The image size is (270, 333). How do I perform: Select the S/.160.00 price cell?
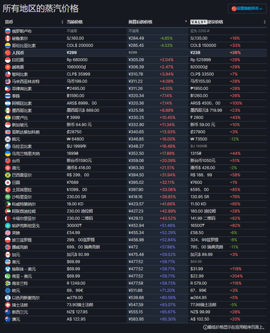point(75,38)
